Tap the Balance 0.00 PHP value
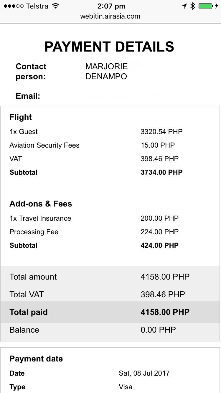The width and height of the screenshot is (221, 393). coord(158,330)
